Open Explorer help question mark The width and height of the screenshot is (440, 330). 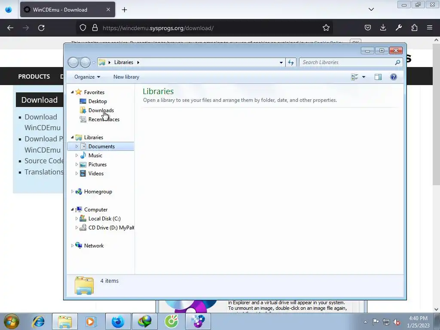click(x=394, y=77)
